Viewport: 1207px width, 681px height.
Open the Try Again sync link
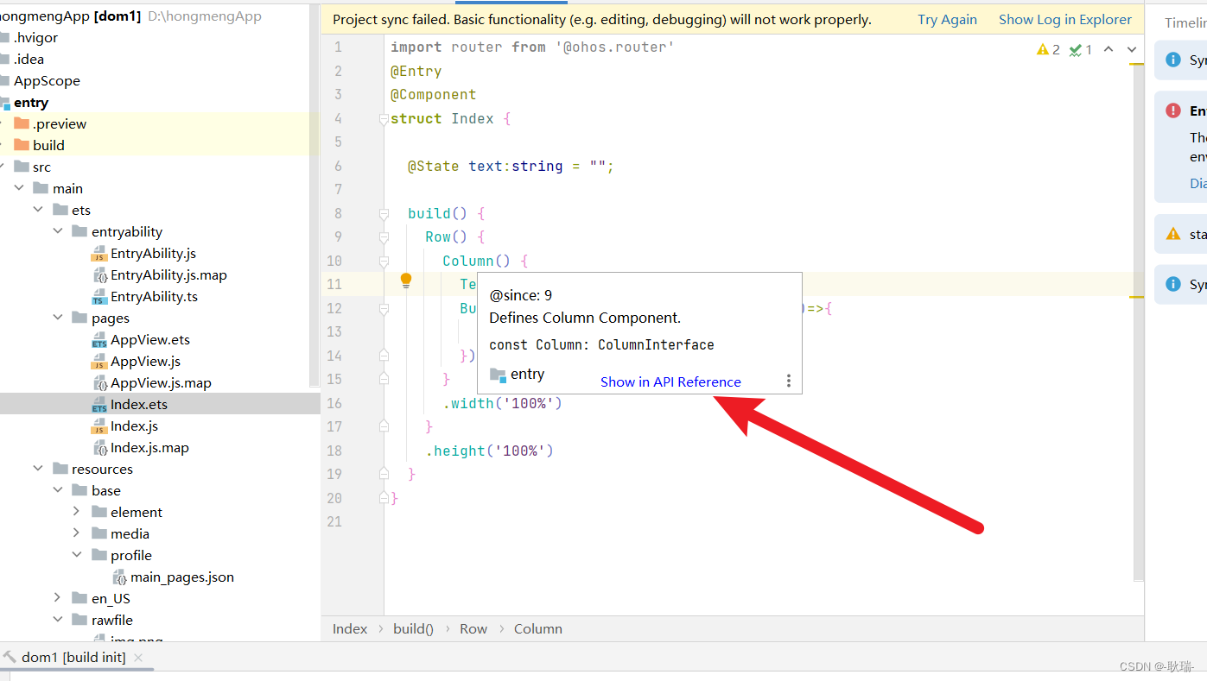click(947, 19)
